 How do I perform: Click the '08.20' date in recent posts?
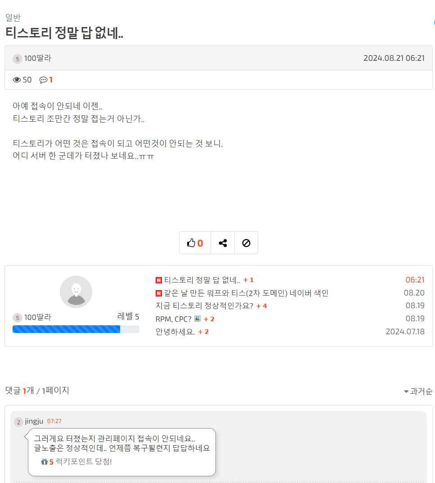point(414,293)
